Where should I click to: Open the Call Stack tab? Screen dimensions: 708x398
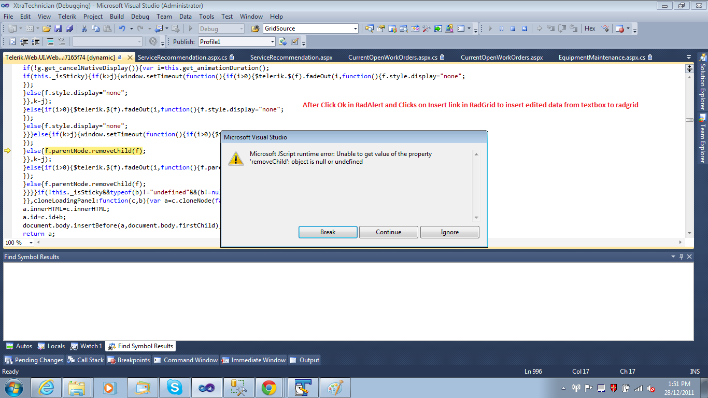(x=86, y=360)
